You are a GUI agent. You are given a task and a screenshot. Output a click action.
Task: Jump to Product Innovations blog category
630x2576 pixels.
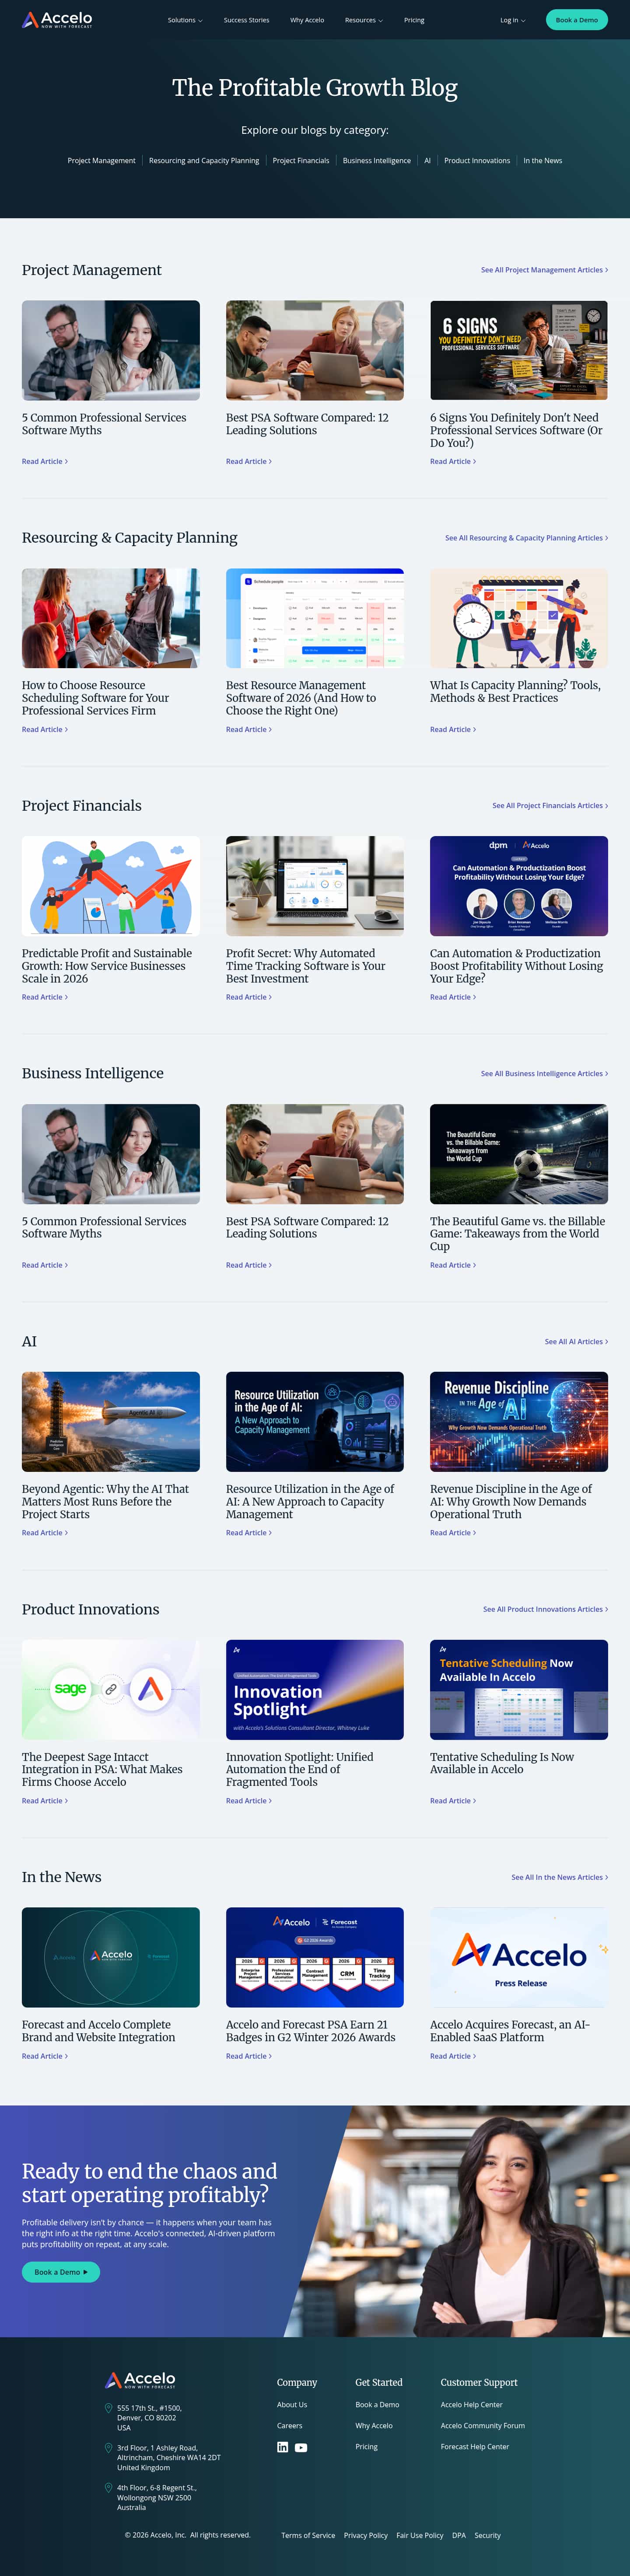pyautogui.click(x=477, y=160)
